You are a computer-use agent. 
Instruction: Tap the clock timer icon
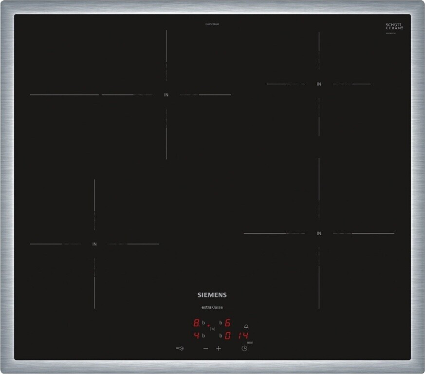(244, 348)
